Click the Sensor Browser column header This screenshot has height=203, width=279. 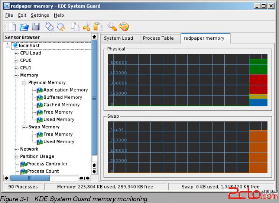(x=47, y=37)
